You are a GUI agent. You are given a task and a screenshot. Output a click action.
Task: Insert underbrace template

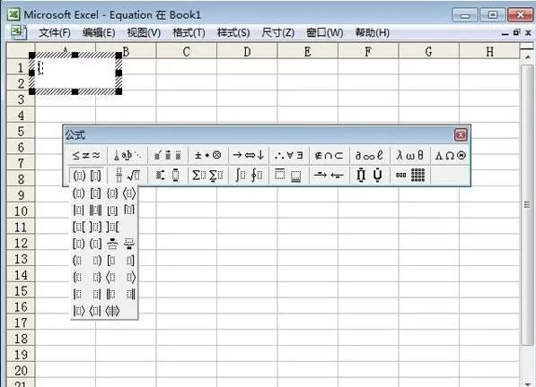129,244
